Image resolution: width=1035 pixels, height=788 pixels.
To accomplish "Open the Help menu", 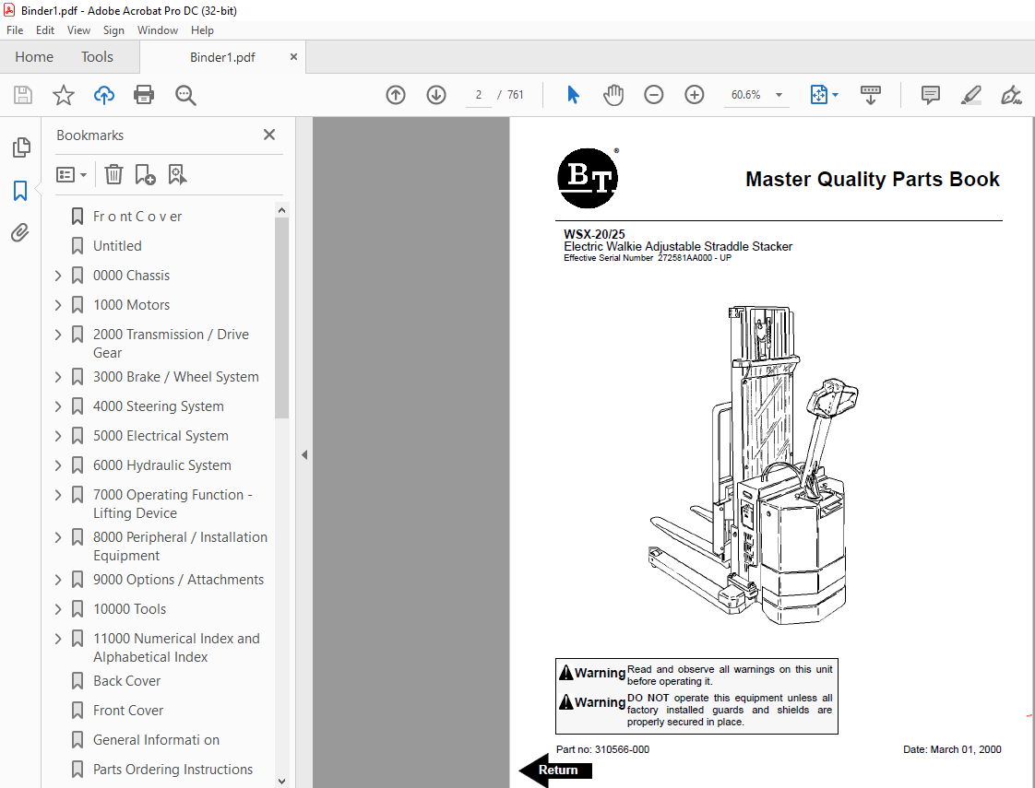I will (x=202, y=30).
